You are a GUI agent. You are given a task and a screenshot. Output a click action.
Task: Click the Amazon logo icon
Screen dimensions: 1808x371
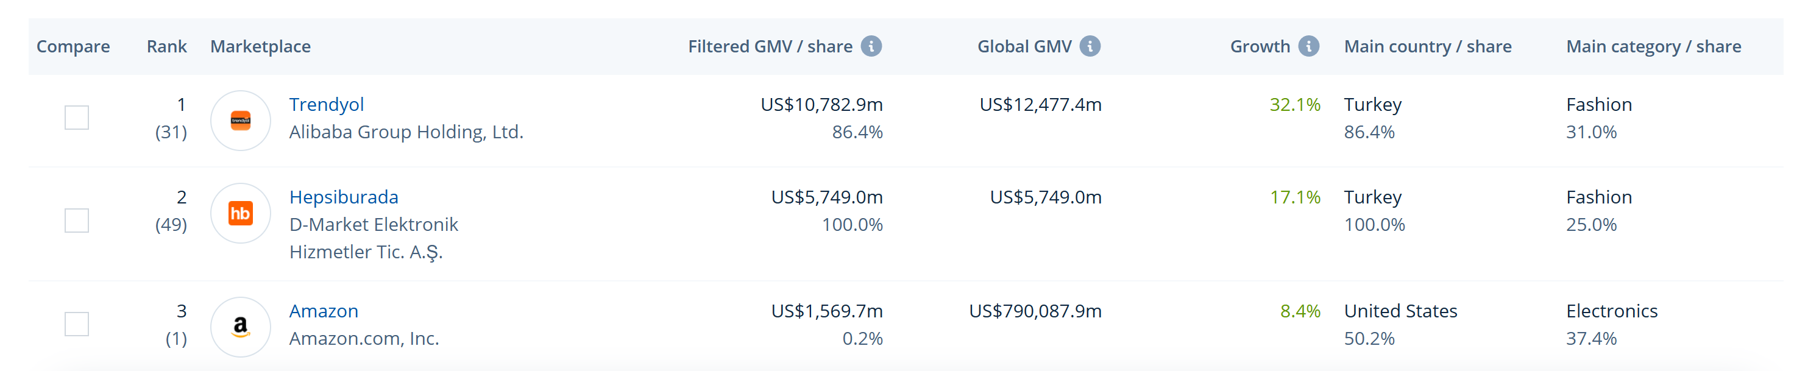point(241,327)
